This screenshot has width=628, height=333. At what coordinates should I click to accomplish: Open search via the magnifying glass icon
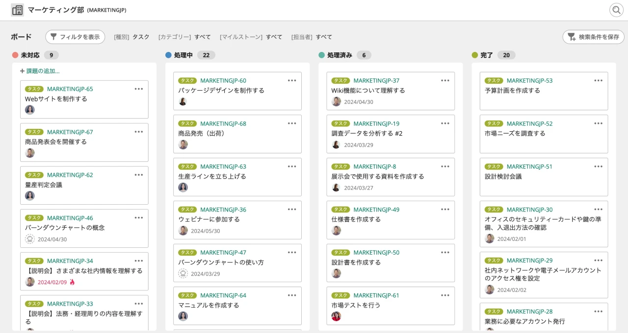[x=616, y=10]
